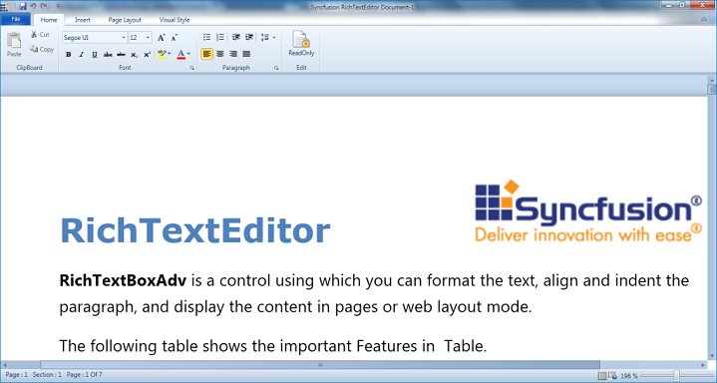Image resolution: width=717 pixels, height=383 pixels.
Task: Click the 196 % zoom level
Action: pos(629,376)
